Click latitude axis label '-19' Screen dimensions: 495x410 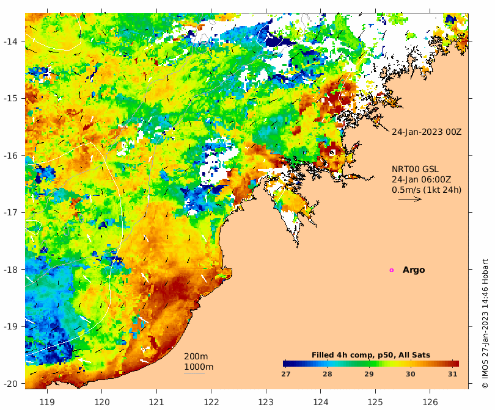10,326
